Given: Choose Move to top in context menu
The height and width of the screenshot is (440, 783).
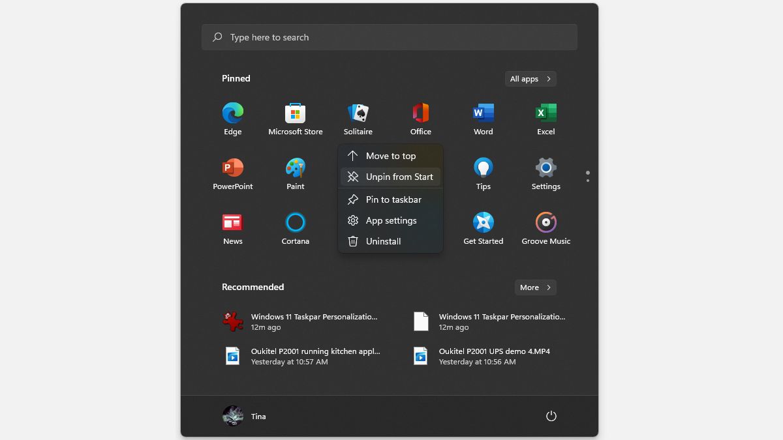Looking at the screenshot, I should click(390, 156).
